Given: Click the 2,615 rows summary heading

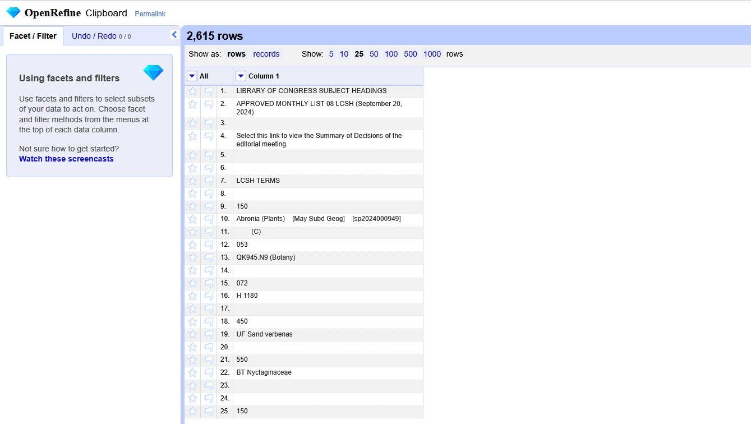Looking at the screenshot, I should click(215, 36).
